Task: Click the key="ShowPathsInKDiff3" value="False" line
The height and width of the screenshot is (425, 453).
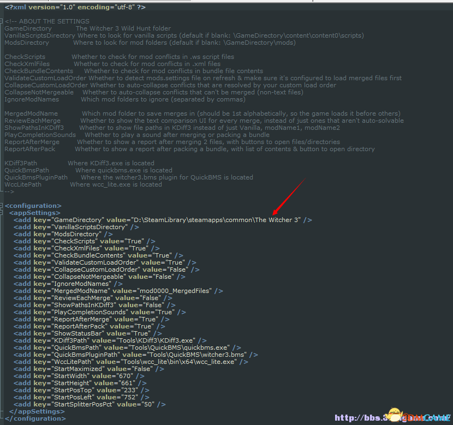Action: pyautogui.click(x=95, y=305)
